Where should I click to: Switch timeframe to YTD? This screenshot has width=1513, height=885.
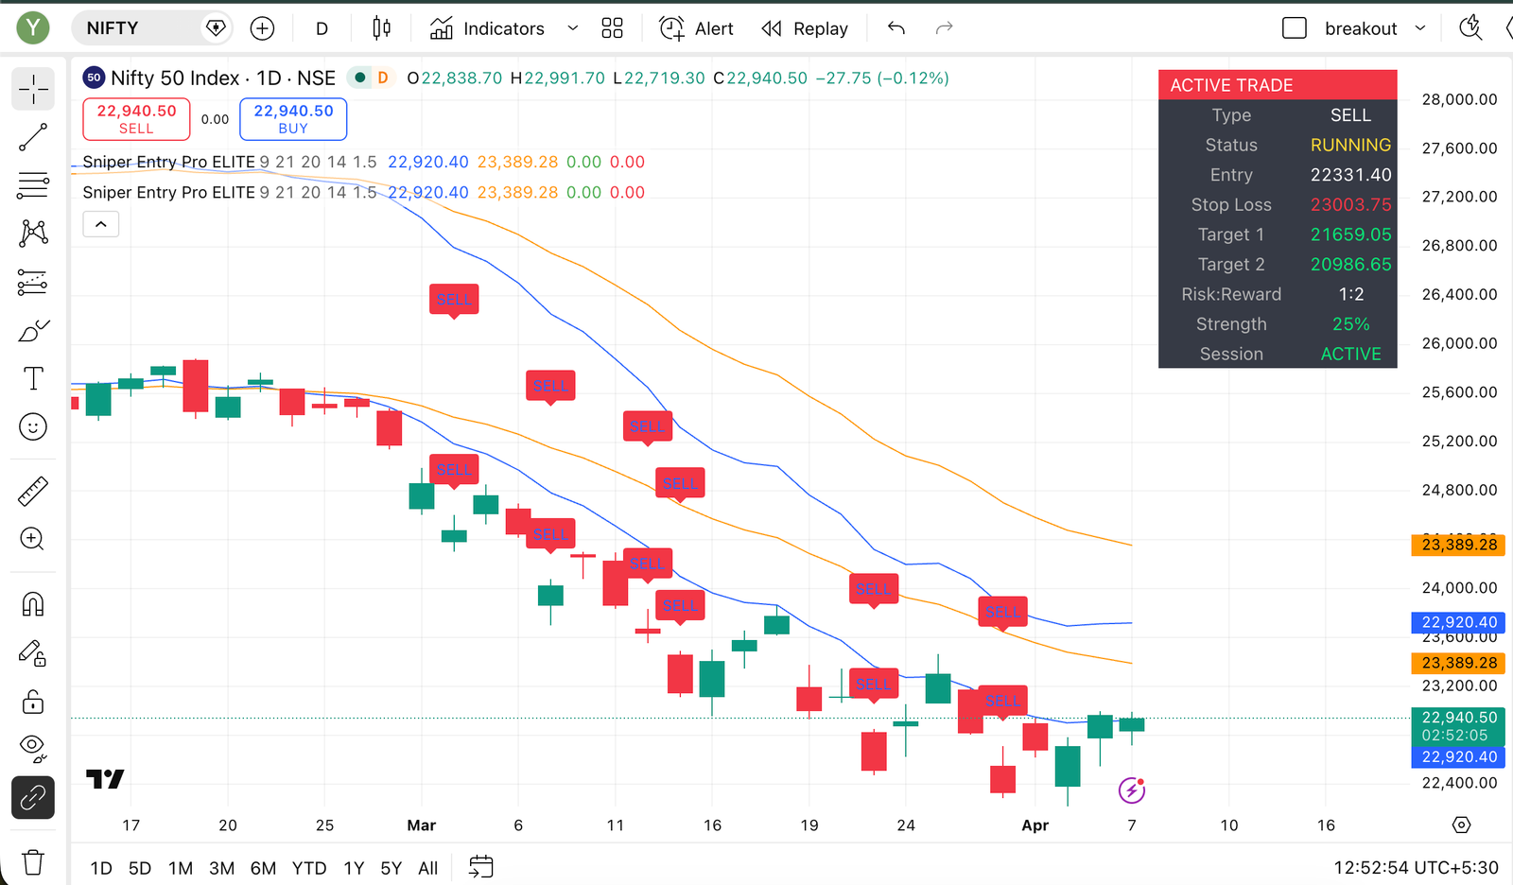point(308,867)
